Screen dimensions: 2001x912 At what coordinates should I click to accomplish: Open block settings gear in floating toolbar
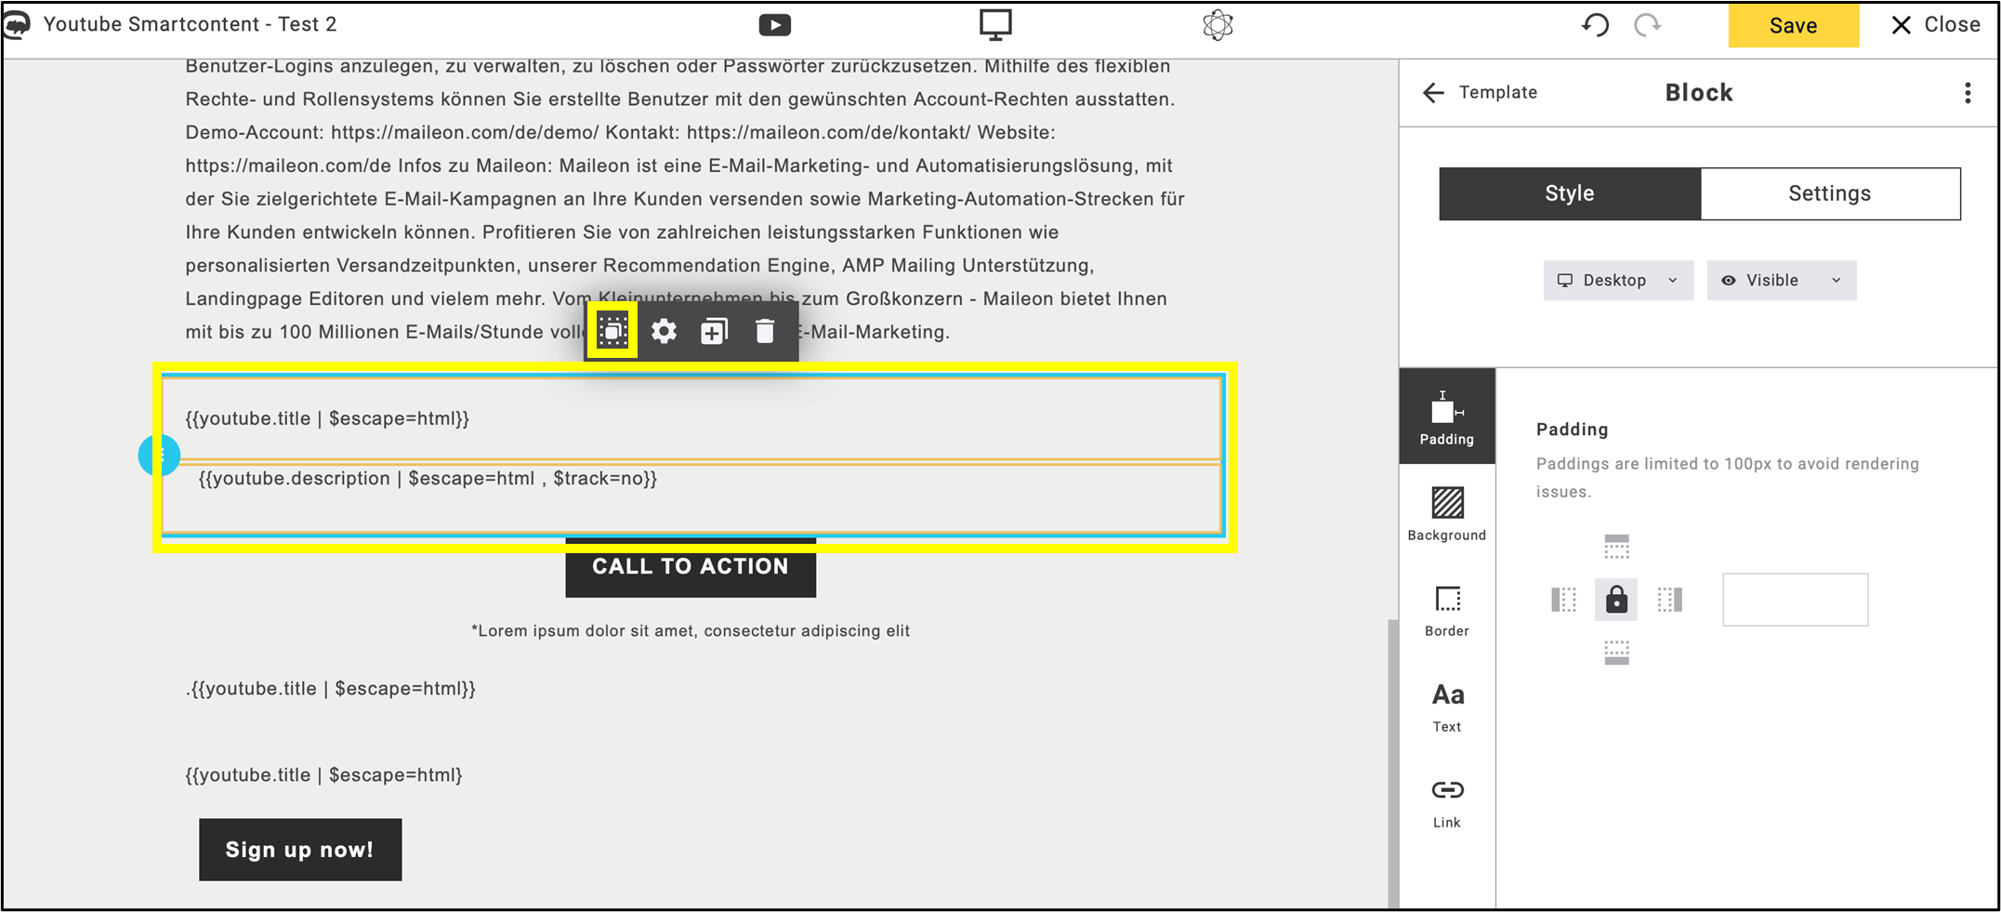664,331
